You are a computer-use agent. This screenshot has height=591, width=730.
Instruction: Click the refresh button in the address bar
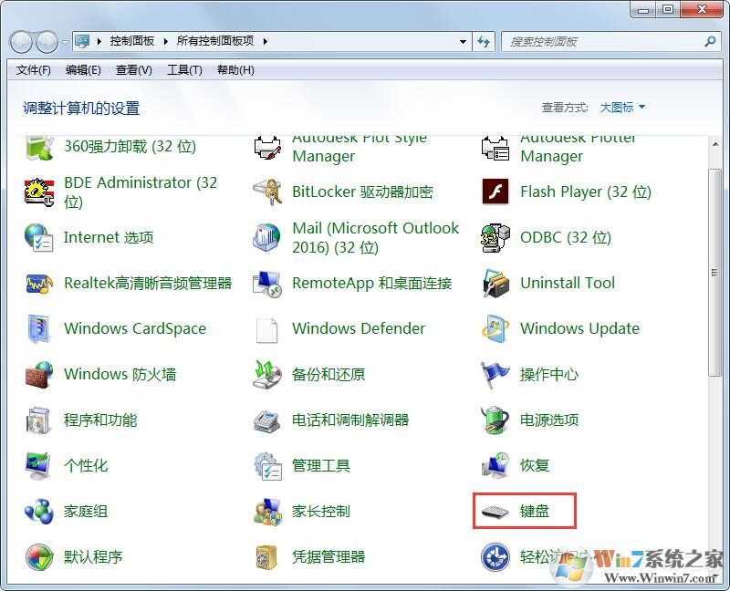point(485,41)
